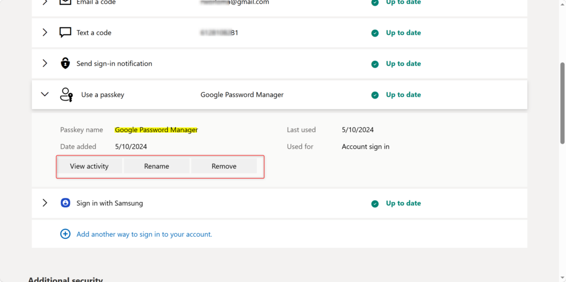Select the Send sign-in notification label

click(x=114, y=64)
